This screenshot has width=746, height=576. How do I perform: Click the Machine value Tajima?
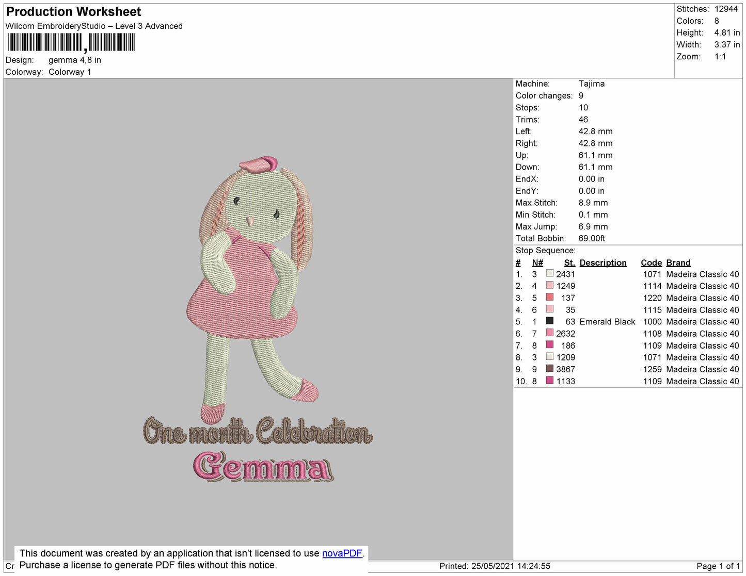point(592,84)
